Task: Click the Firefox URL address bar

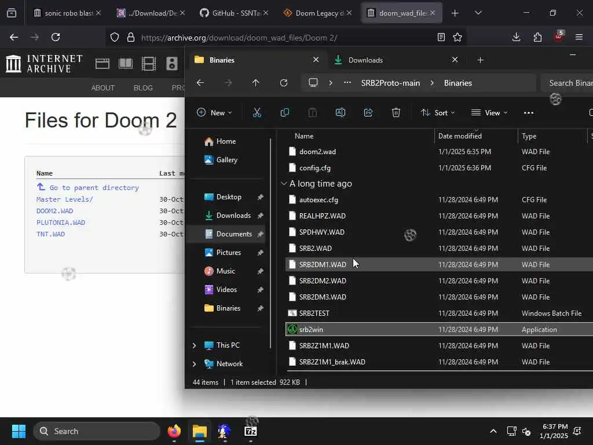Action: click(x=285, y=38)
